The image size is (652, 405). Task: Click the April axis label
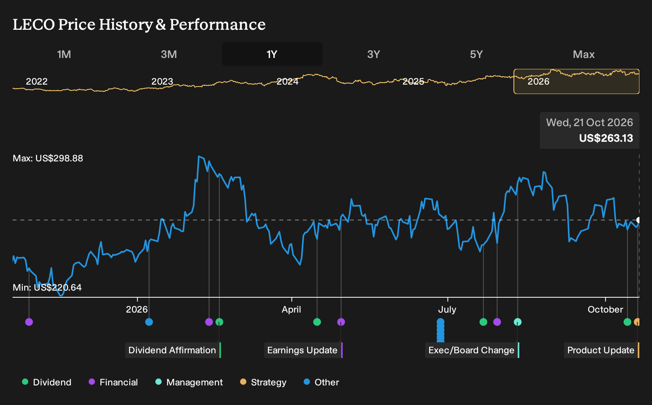point(291,309)
